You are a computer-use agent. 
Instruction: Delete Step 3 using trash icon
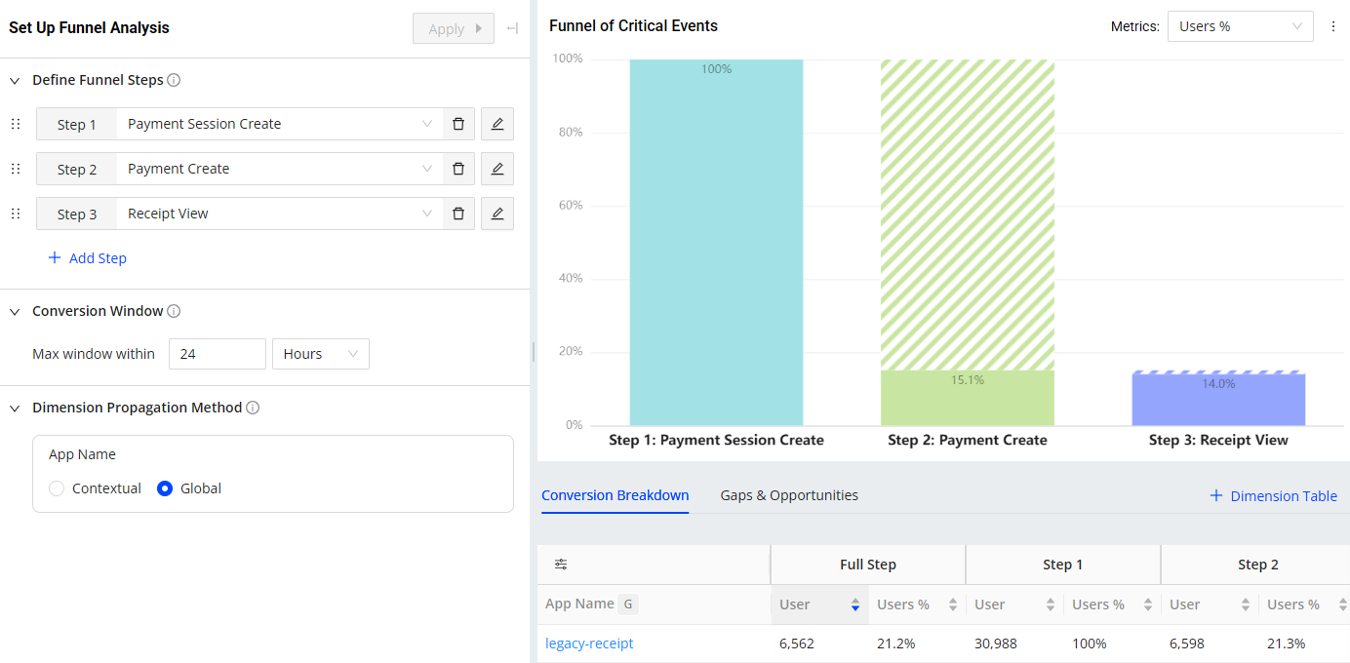point(458,214)
